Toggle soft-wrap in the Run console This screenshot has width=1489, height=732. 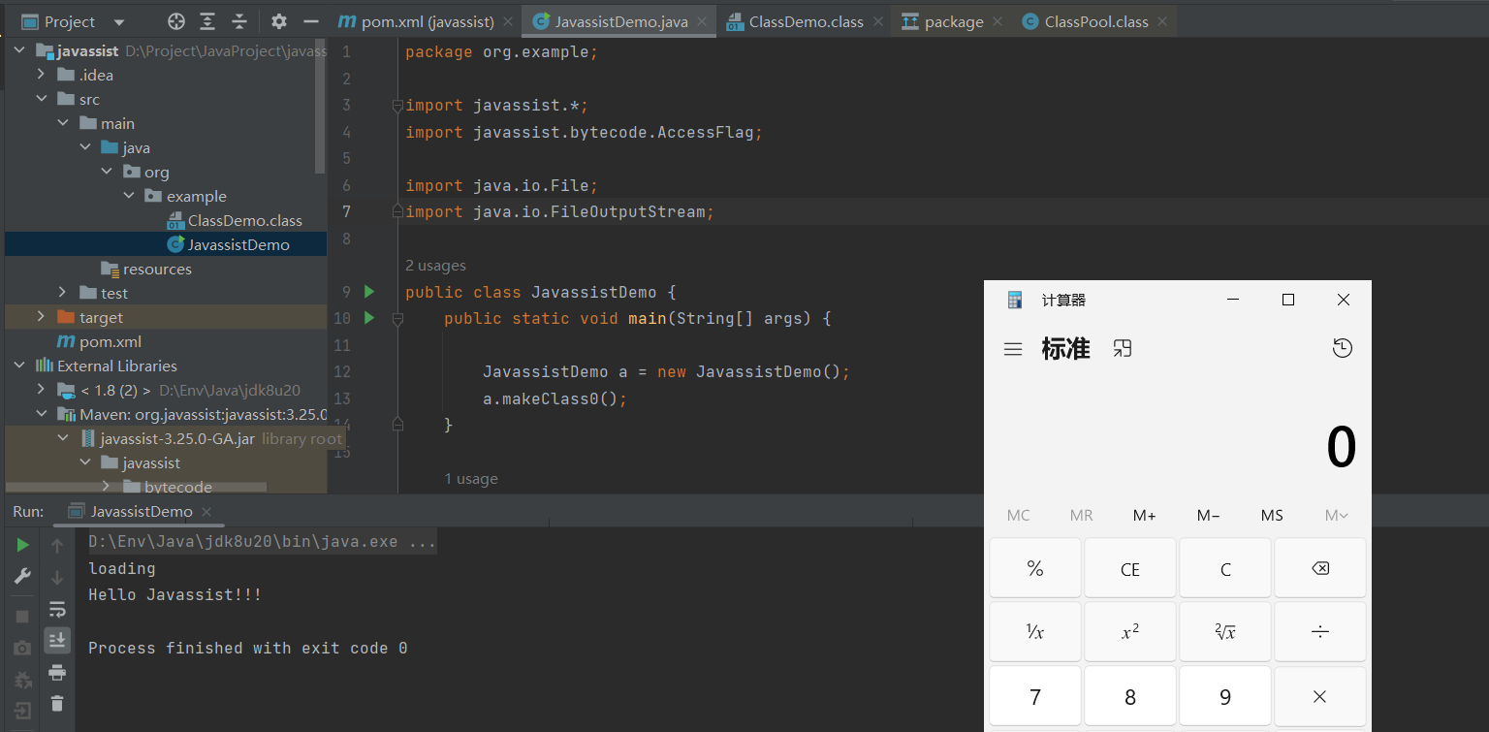(x=57, y=609)
